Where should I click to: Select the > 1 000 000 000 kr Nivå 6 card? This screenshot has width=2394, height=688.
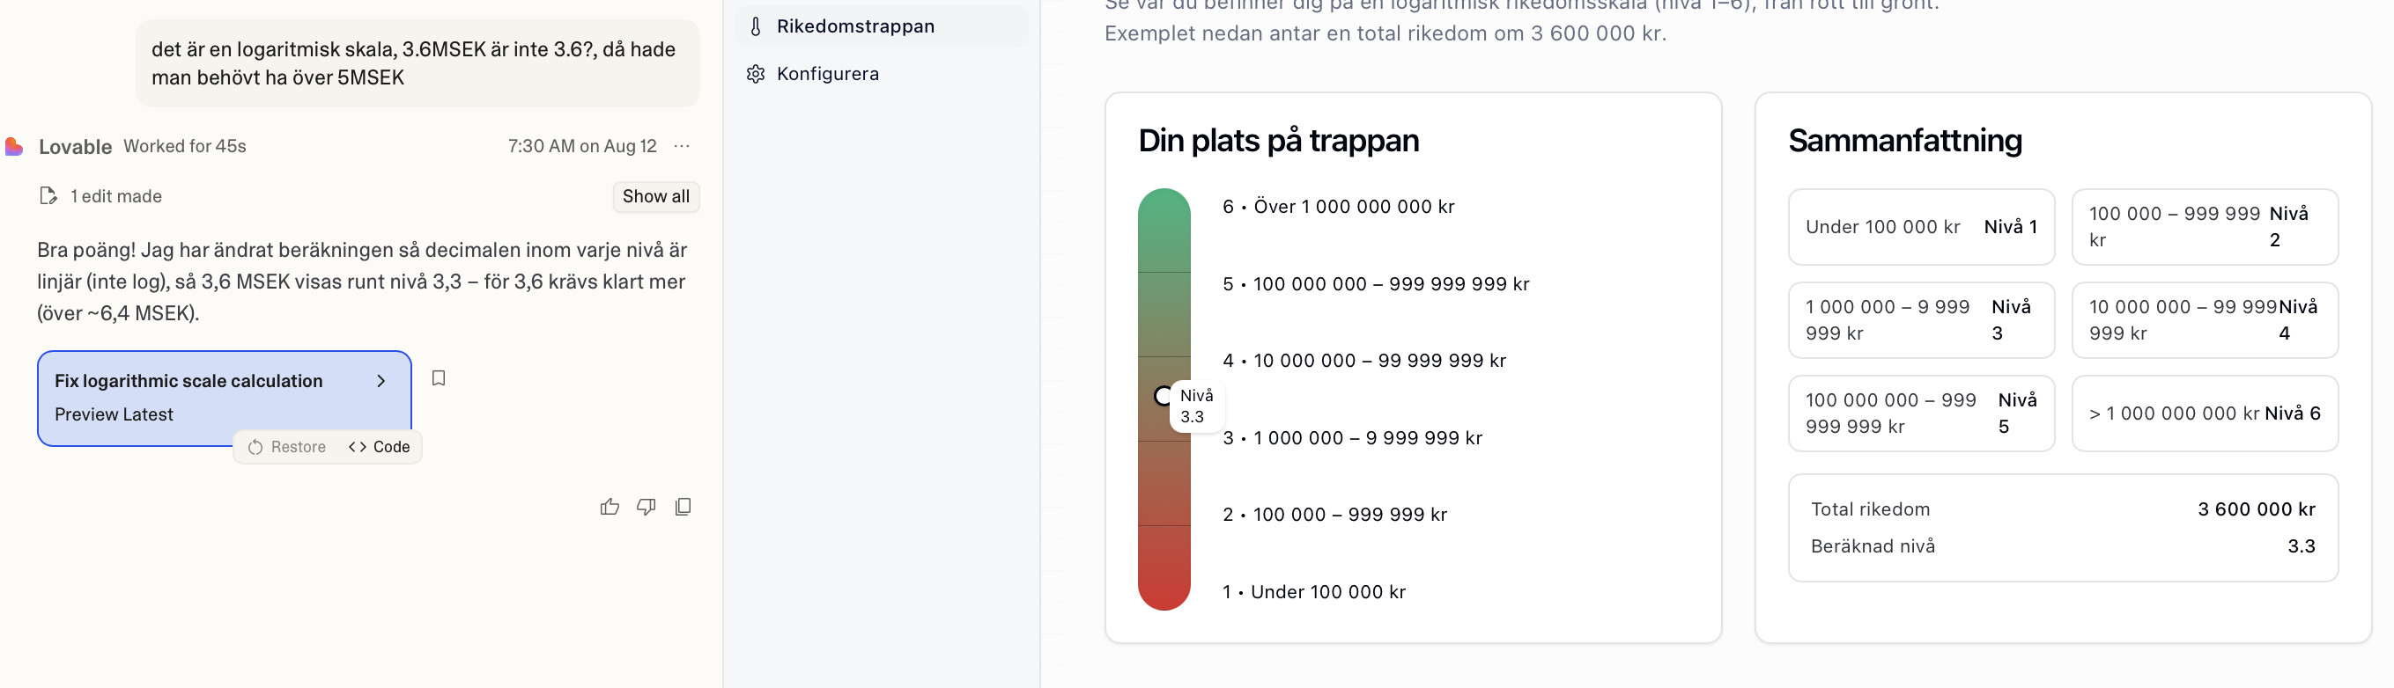coord(2205,414)
